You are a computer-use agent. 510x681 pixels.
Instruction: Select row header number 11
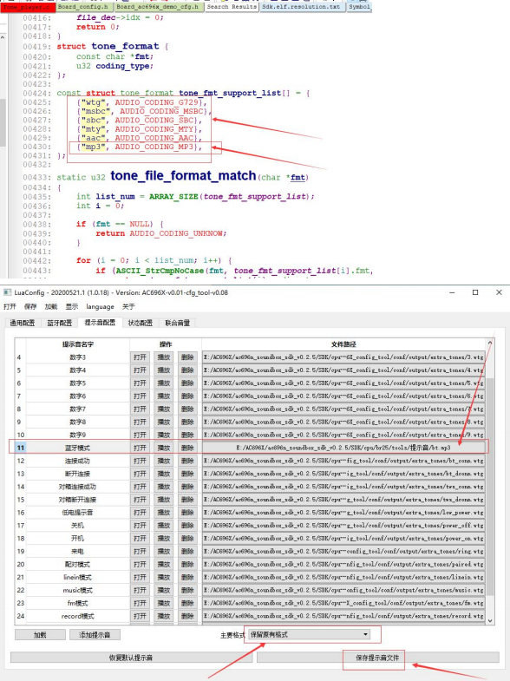coord(21,448)
